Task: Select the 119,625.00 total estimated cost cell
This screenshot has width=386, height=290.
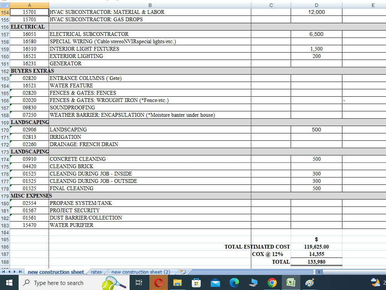Action: (x=317, y=247)
